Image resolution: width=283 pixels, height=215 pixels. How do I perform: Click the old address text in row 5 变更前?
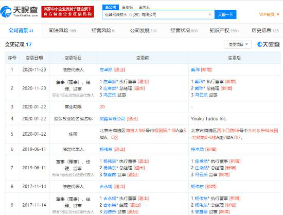[143, 134]
